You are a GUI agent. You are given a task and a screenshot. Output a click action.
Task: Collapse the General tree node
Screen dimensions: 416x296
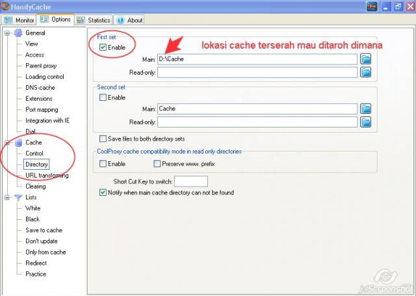point(7,33)
